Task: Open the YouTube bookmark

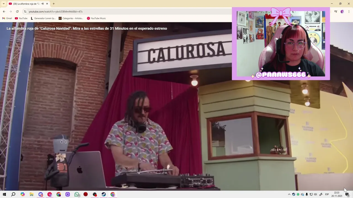Action: pyautogui.click(x=21, y=18)
